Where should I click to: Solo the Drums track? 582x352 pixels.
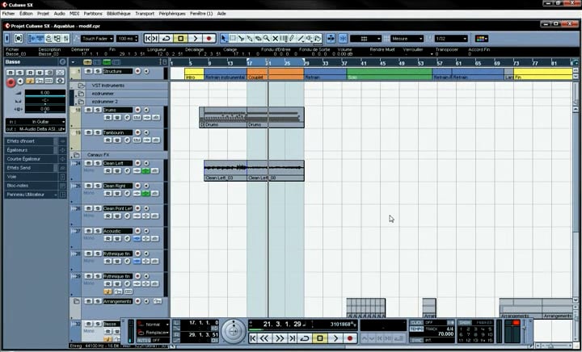click(97, 110)
